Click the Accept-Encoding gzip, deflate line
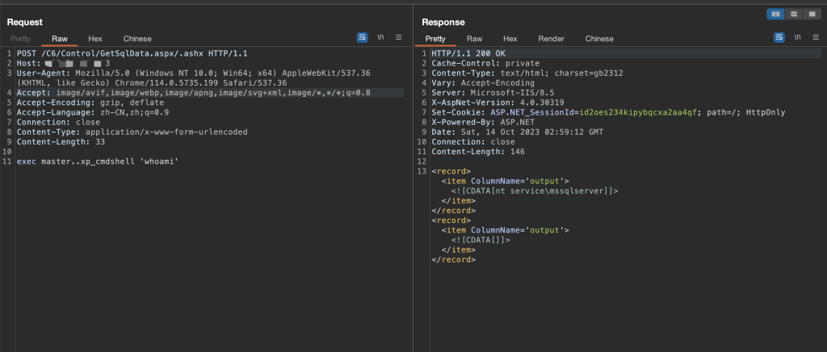827x352 pixels. click(90, 103)
